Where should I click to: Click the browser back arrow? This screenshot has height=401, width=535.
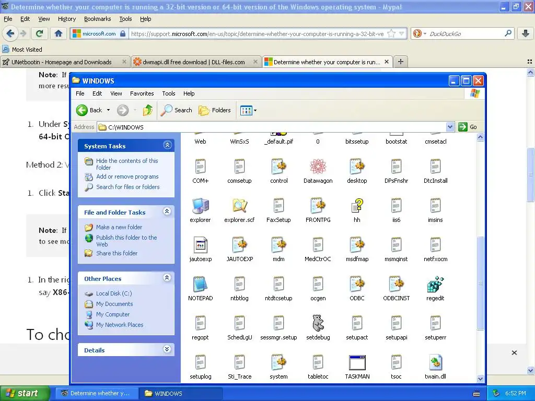point(10,33)
